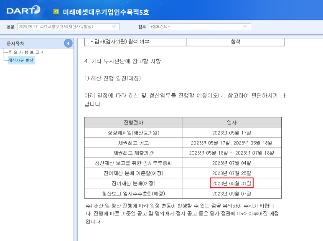Image resolution: width=323 pixels, height=241 pixels.
Task: Click cell 잔여재산 분배 기준일(예정)
Action: click(x=133, y=173)
